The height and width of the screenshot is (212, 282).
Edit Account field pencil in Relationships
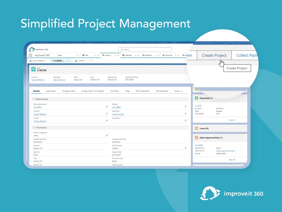107,114
